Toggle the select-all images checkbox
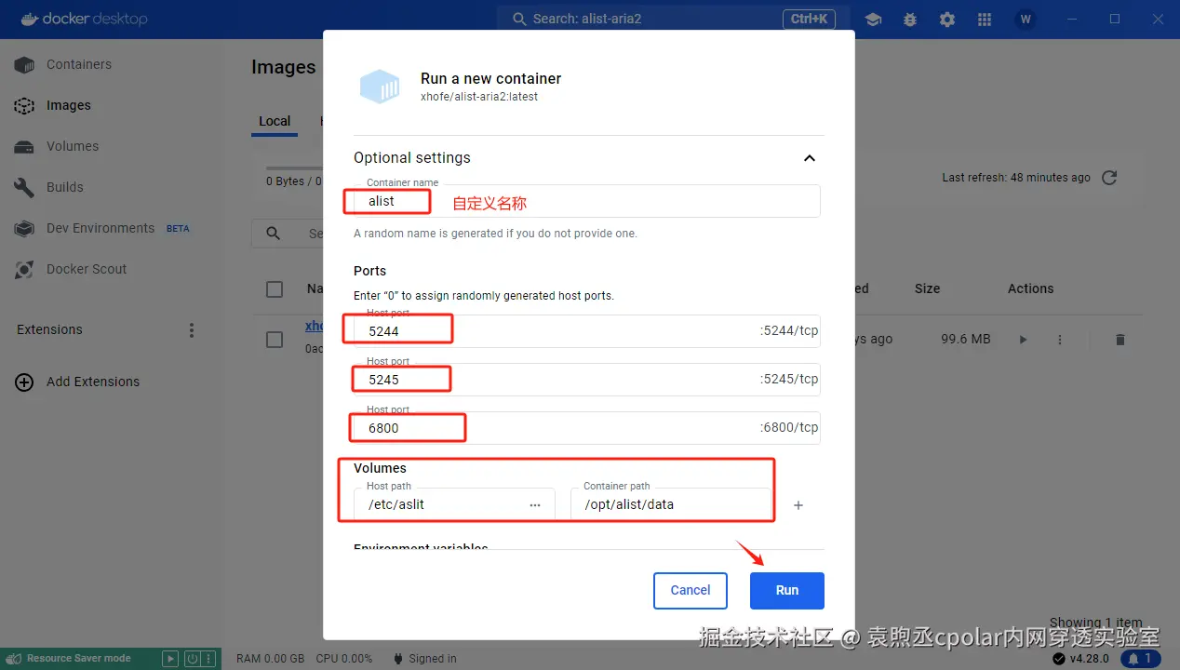1180x670 pixels. click(275, 289)
